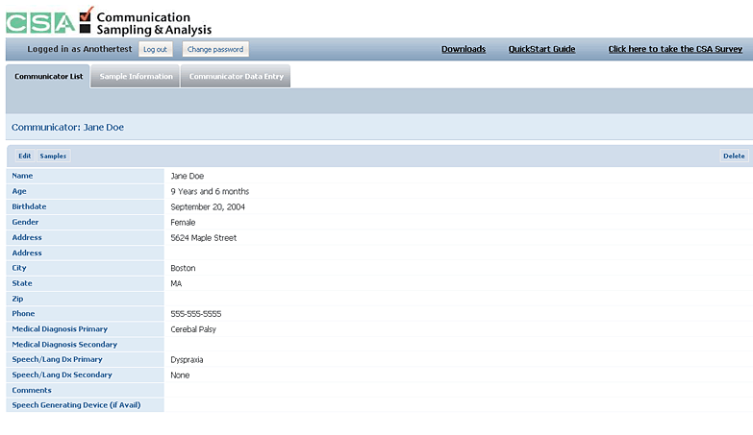Switch to the Sample Information tab
The height and width of the screenshot is (435, 753).
(x=136, y=77)
